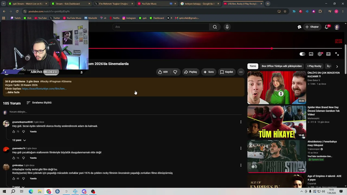This screenshot has width=347, height=195.
Task: Focus the YouTube 'Ara' search field
Action: [x=161, y=27]
